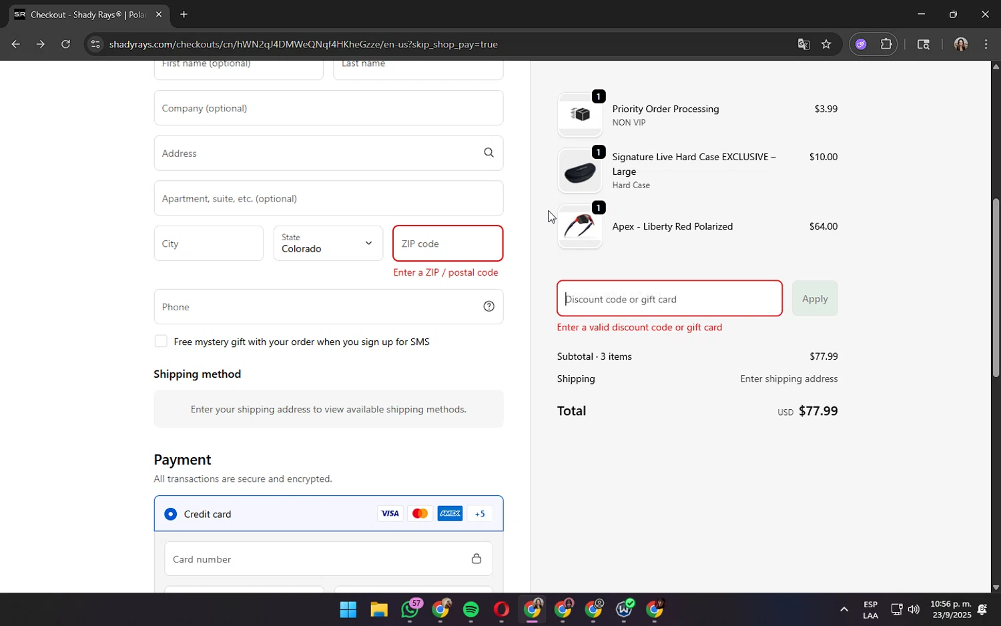Click the City input field
Screen dimensions: 1001x626
pos(208,244)
